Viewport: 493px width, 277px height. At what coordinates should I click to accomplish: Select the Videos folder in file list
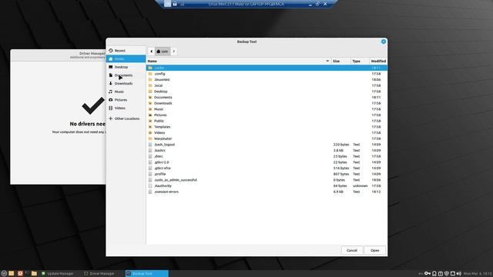(267, 132)
